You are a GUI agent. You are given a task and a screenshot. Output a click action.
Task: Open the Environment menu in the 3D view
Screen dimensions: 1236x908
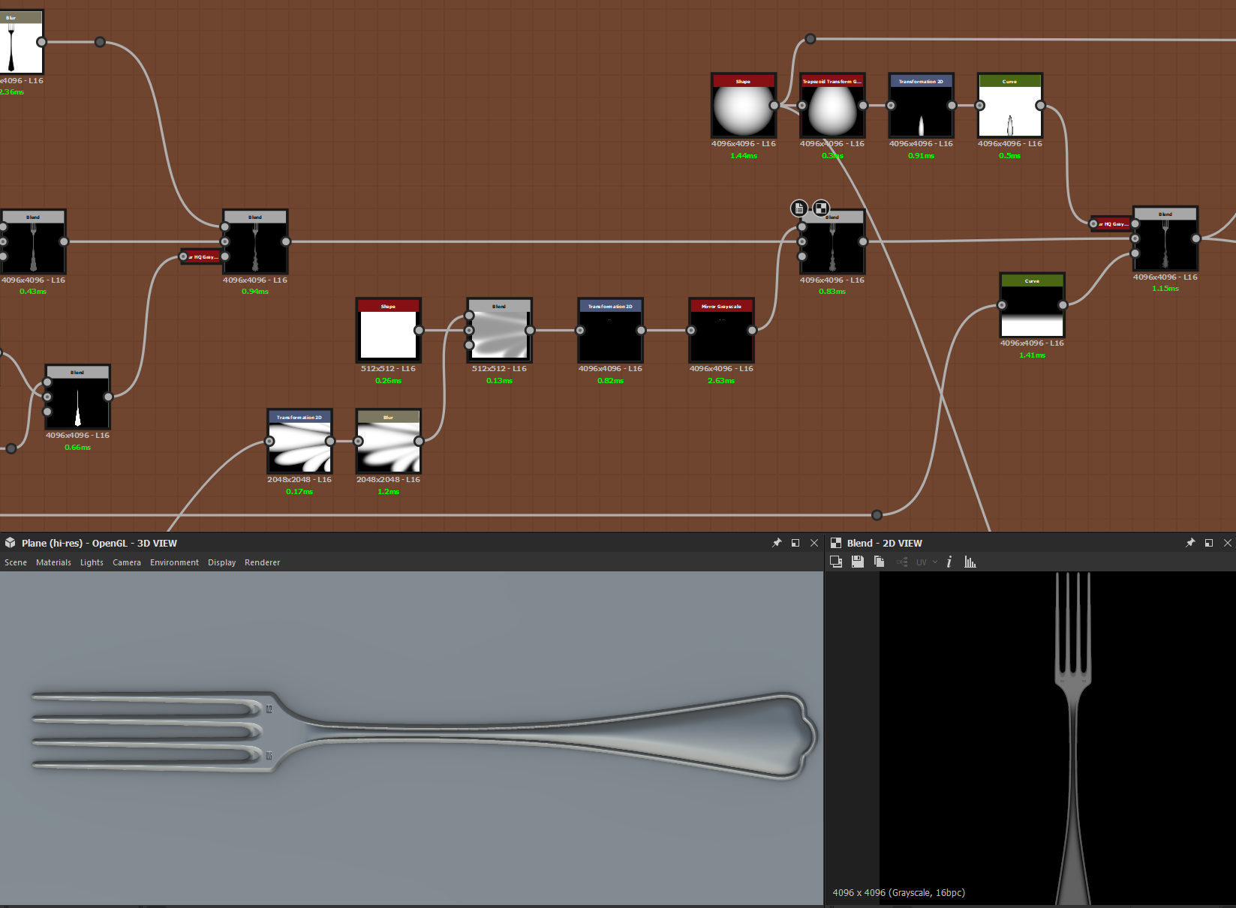174,562
